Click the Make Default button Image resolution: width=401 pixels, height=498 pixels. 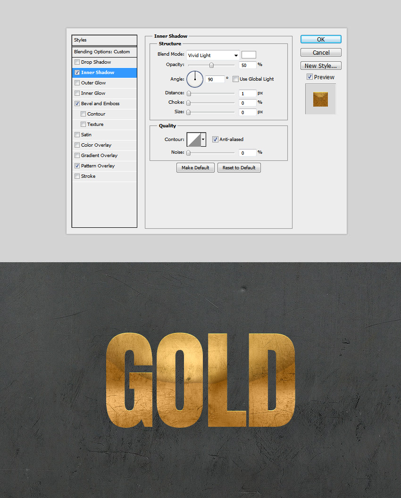195,167
